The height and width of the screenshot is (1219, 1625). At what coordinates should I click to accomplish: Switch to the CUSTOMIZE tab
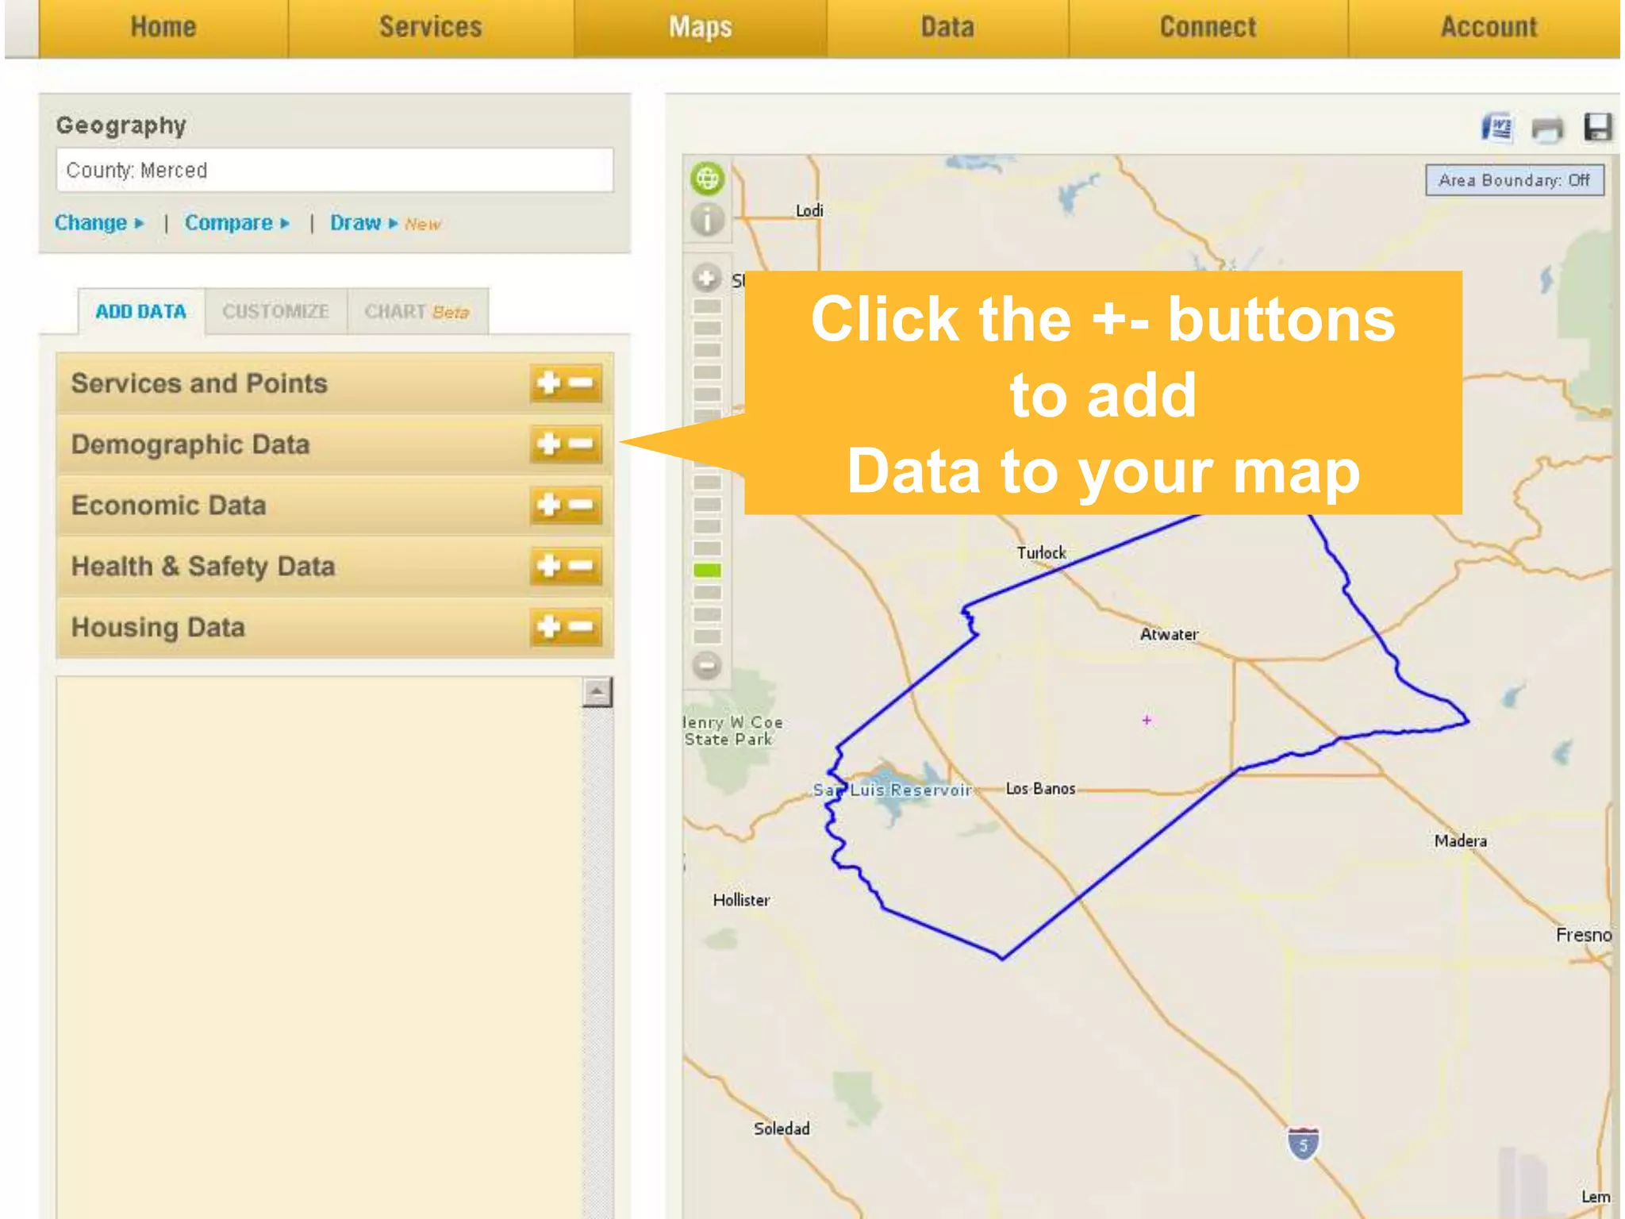coord(275,311)
